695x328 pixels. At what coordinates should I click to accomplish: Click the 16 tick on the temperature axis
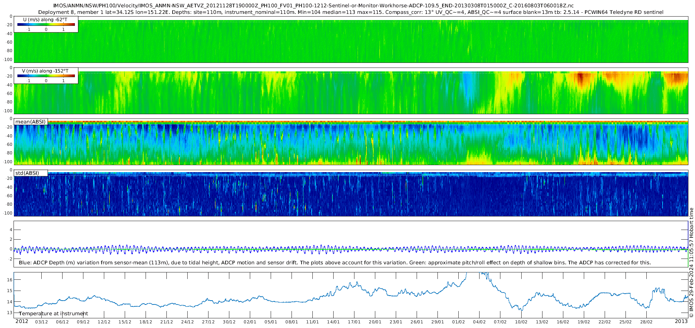click(10, 280)
